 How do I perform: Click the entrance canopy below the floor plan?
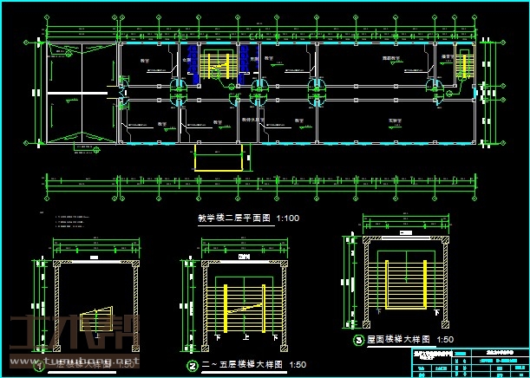[x=220, y=159]
